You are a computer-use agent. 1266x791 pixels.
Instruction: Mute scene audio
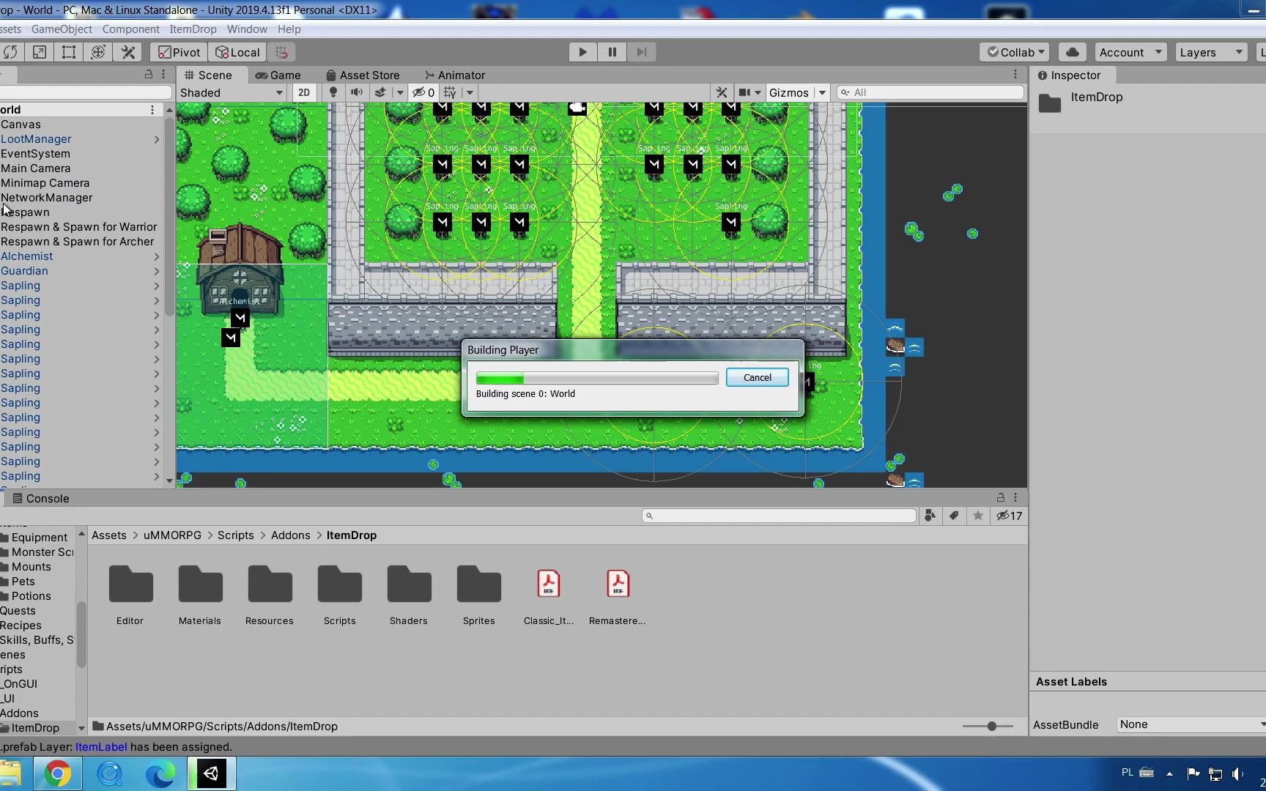pos(356,92)
